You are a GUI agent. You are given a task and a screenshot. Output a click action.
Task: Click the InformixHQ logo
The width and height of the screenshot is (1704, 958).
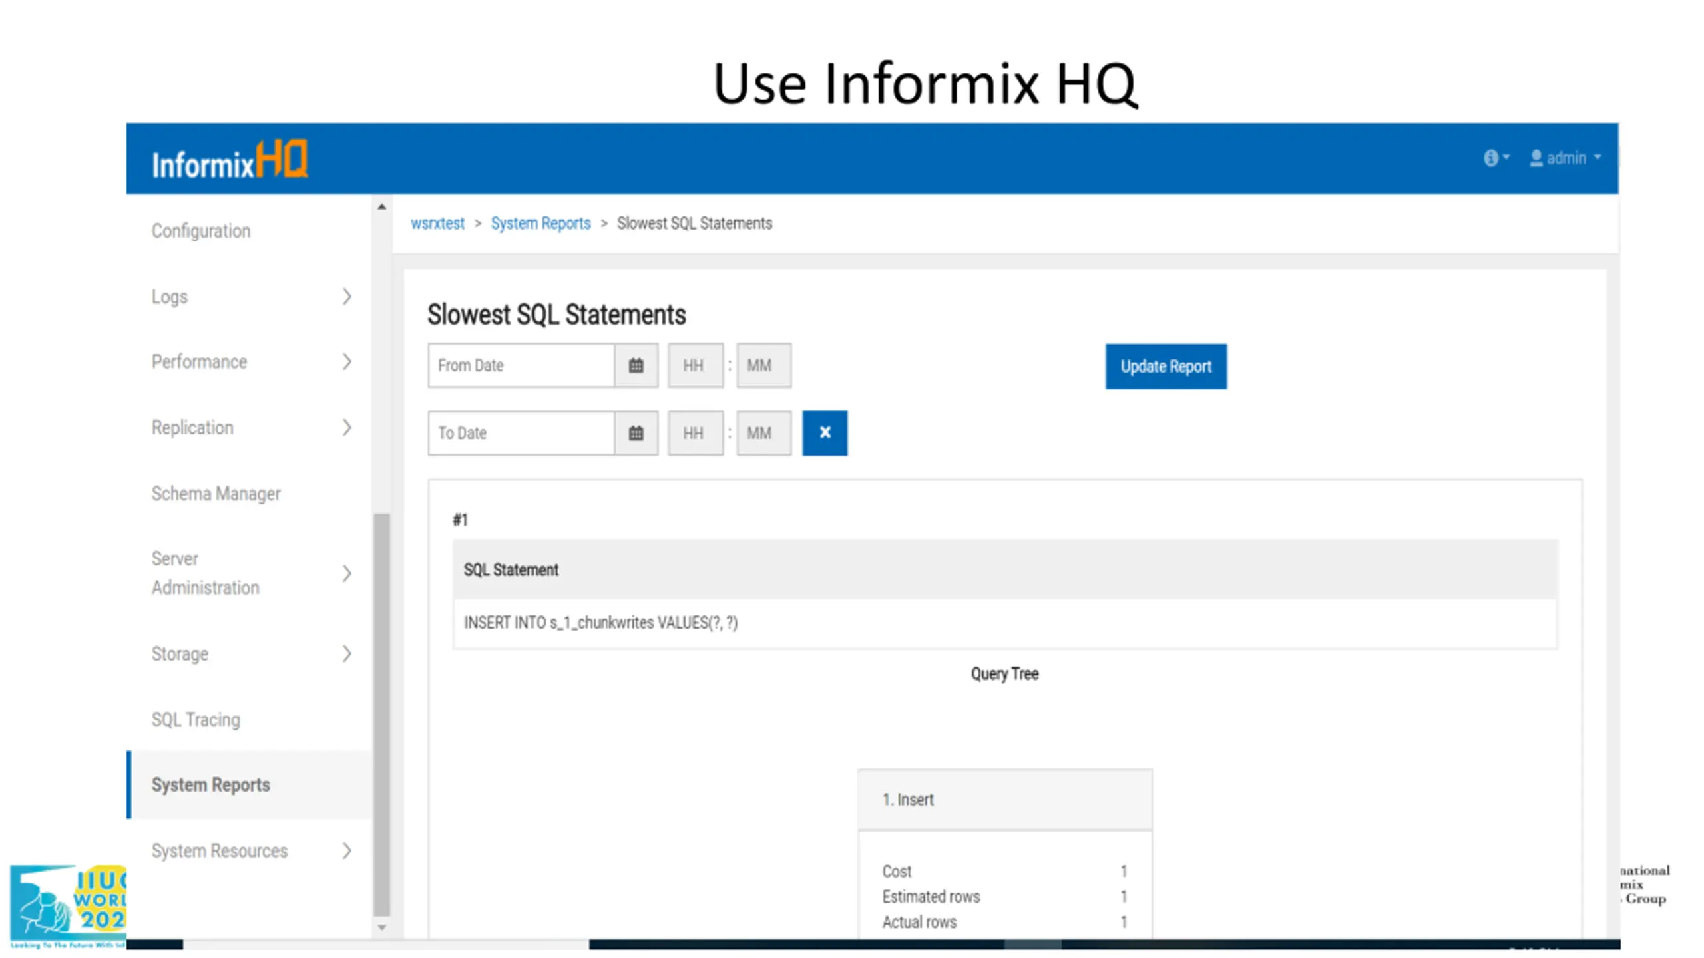(230, 160)
